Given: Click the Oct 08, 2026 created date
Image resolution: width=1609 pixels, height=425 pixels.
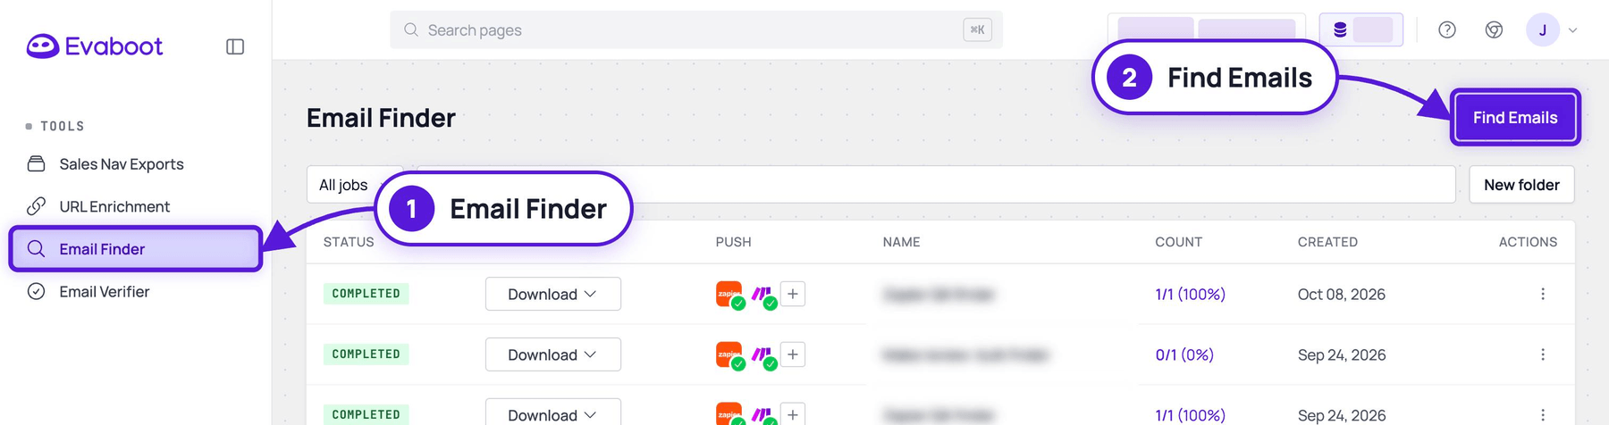Looking at the screenshot, I should click(x=1342, y=294).
